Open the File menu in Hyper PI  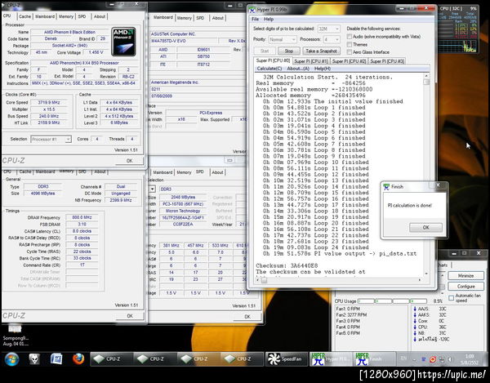tap(255, 19)
